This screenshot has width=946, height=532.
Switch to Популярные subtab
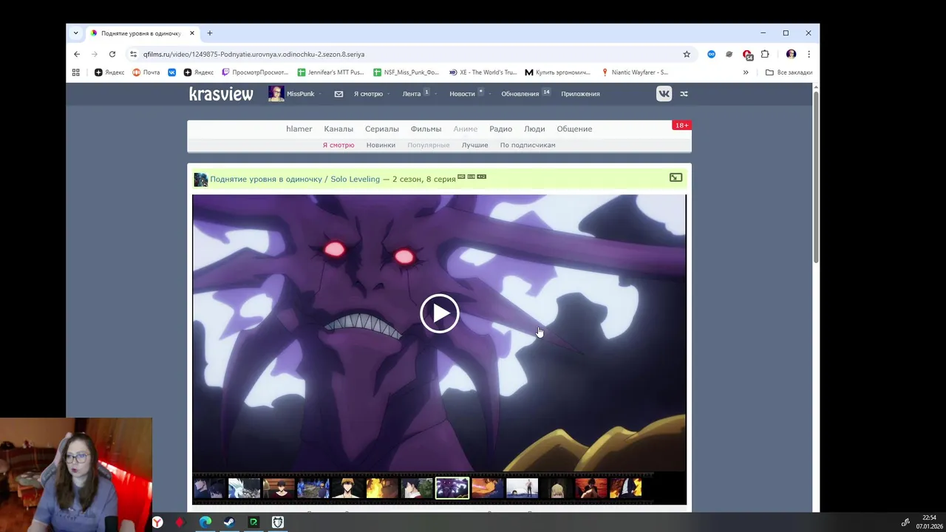coord(429,145)
